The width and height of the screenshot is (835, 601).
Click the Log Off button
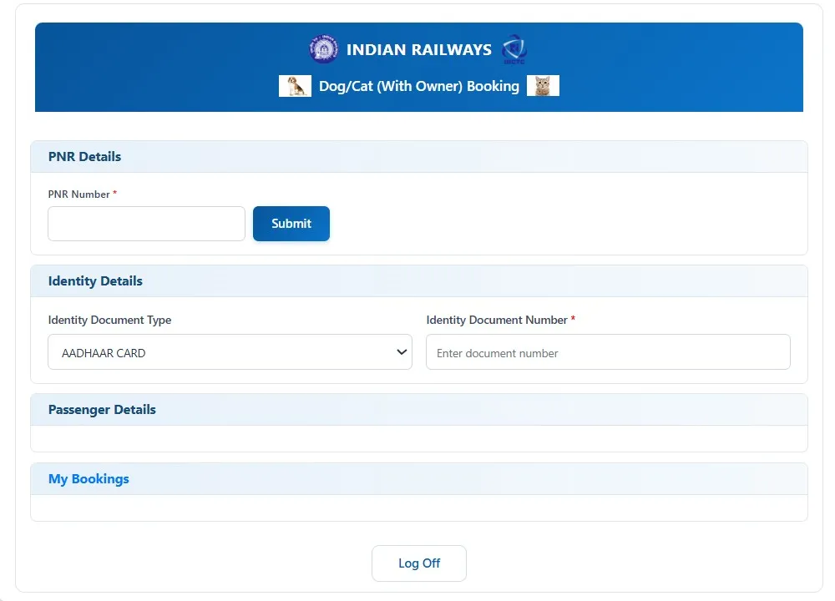coord(419,563)
